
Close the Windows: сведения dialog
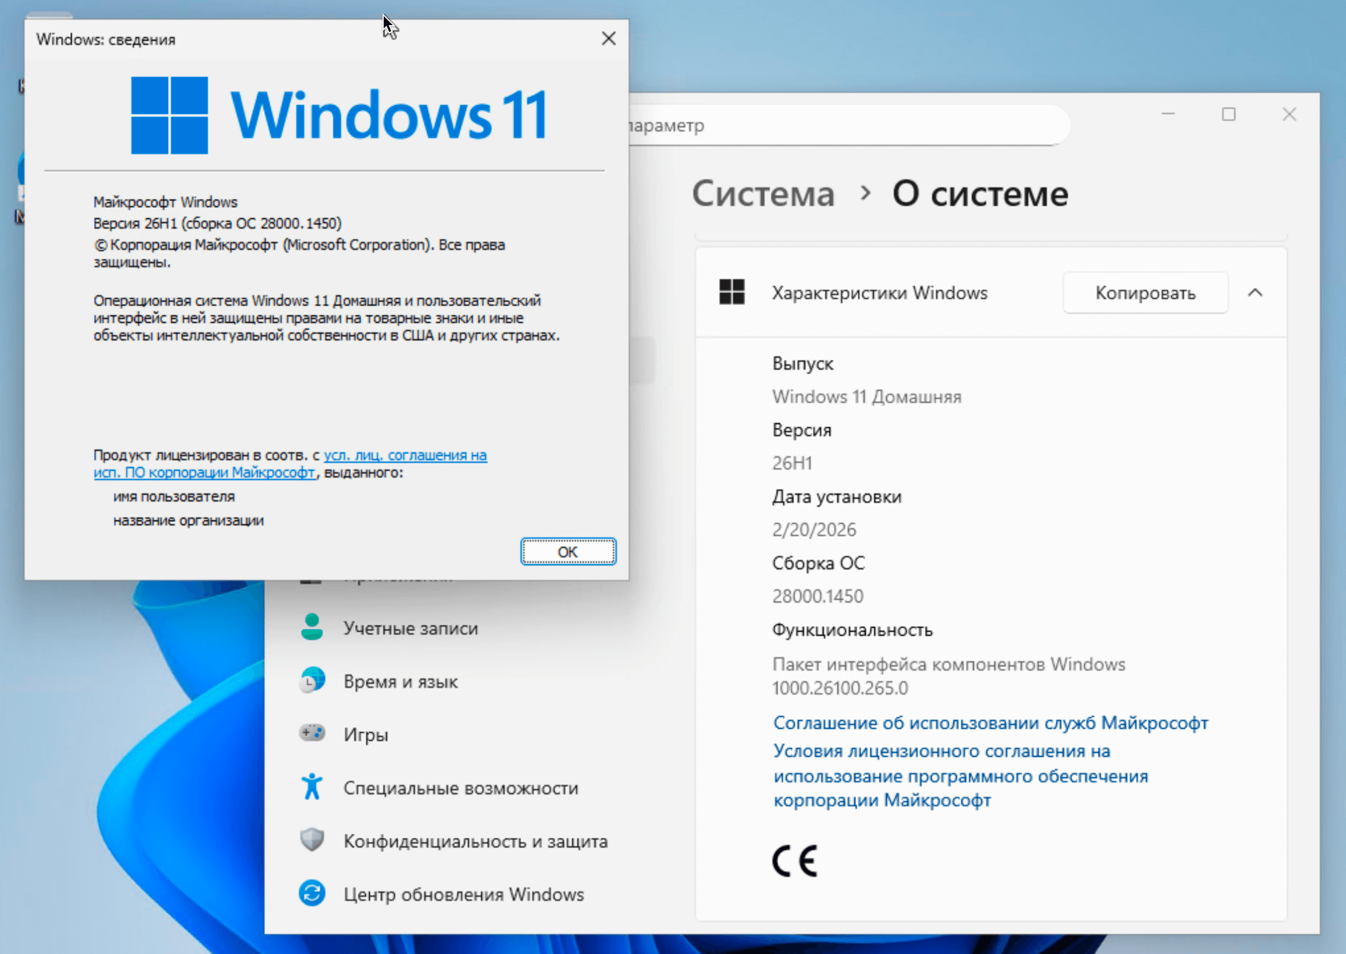pyautogui.click(x=608, y=39)
